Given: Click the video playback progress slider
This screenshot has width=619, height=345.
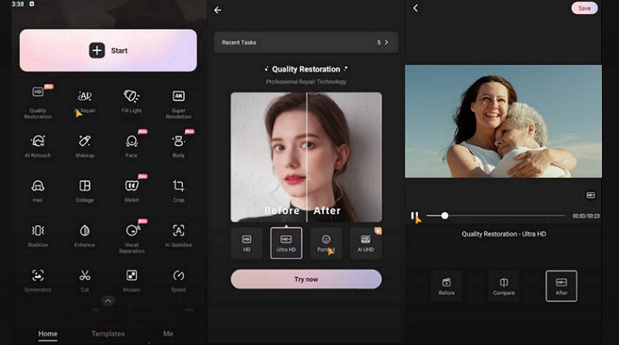Looking at the screenshot, I should 495,216.
